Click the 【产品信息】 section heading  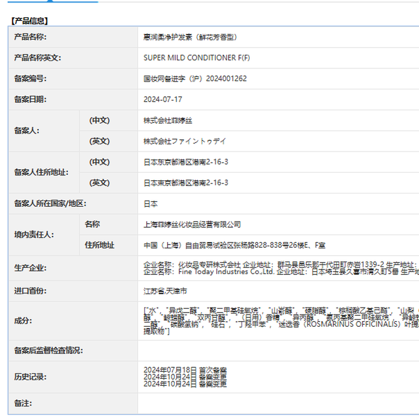click(29, 21)
